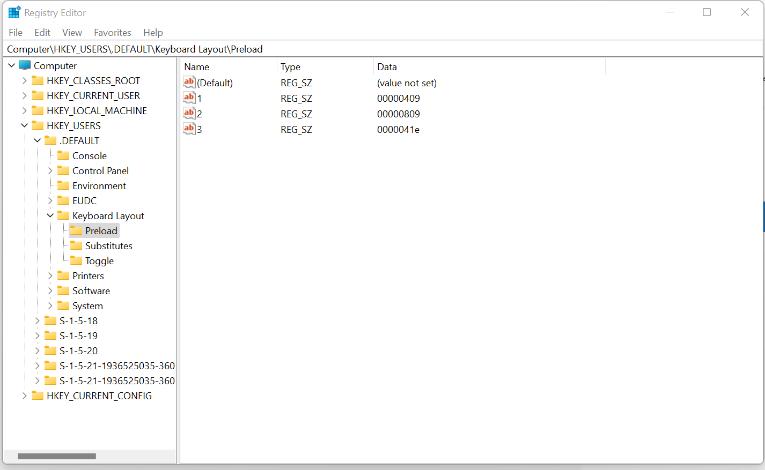Click the Control Panel folder icon
The height and width of the screenshot is (470, 765).
pos(63,170)
